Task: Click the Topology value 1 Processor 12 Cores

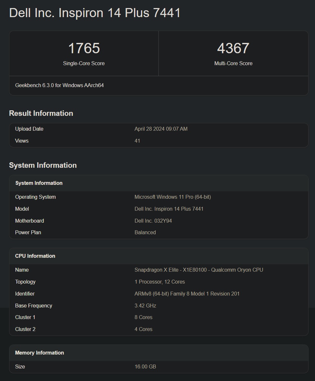Action: [x=159, y=282]
